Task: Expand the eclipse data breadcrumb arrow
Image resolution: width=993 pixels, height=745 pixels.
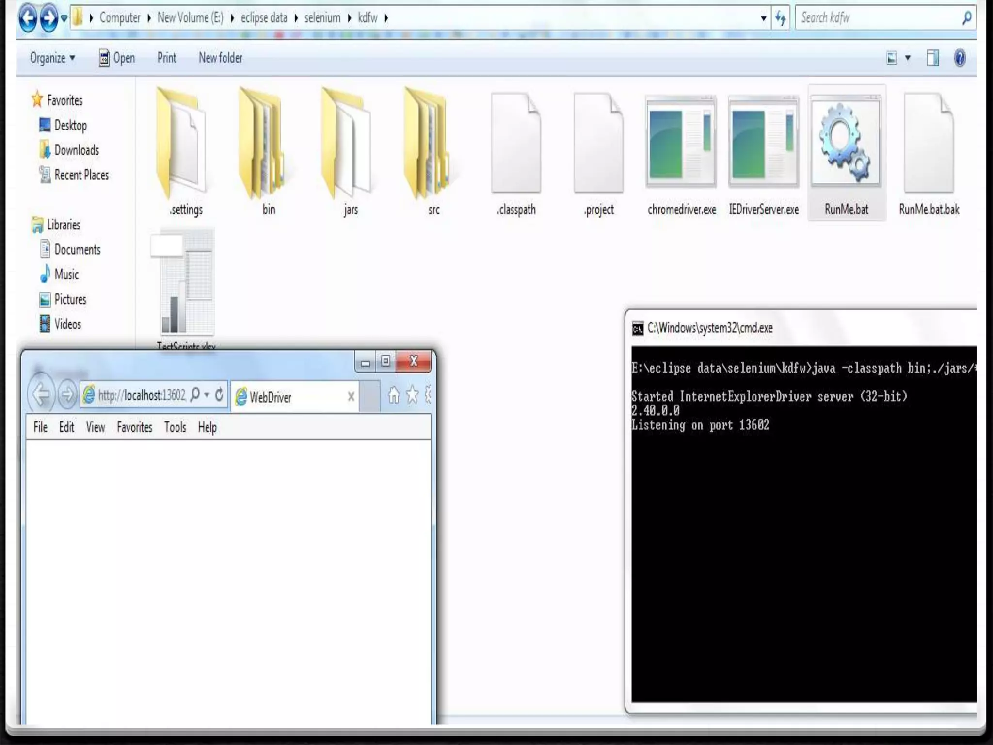Action: coord(296,18)
